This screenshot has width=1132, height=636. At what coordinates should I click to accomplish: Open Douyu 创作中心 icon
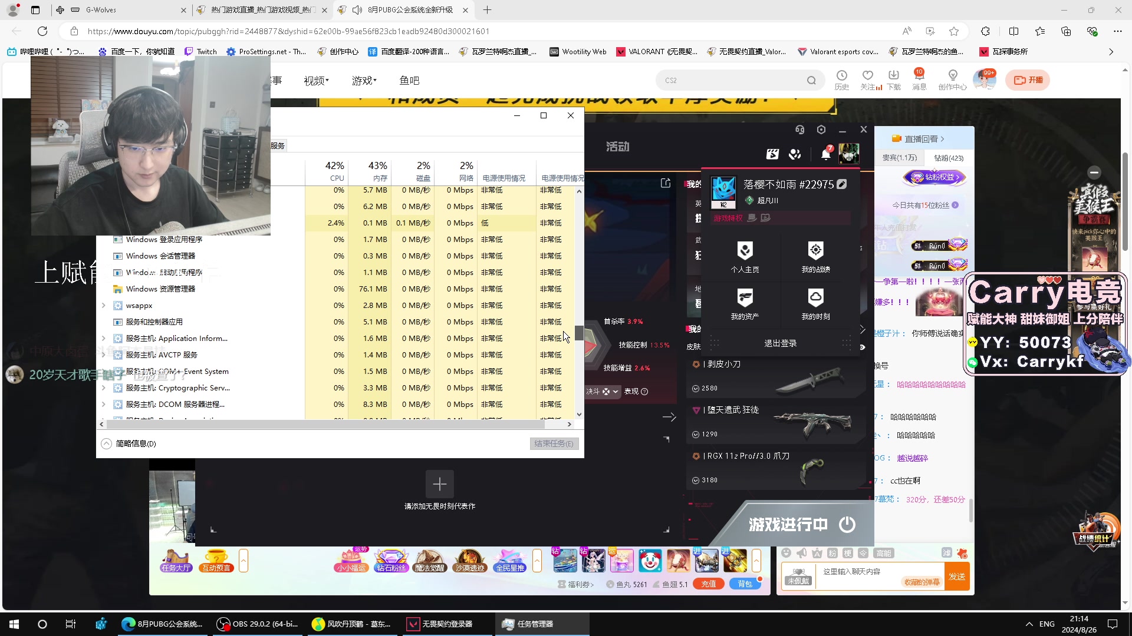[953, 80]
